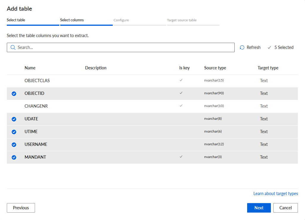Click the Text target type for MANDANT
Viewport: 305px width, 220px height.
(264, 157)
